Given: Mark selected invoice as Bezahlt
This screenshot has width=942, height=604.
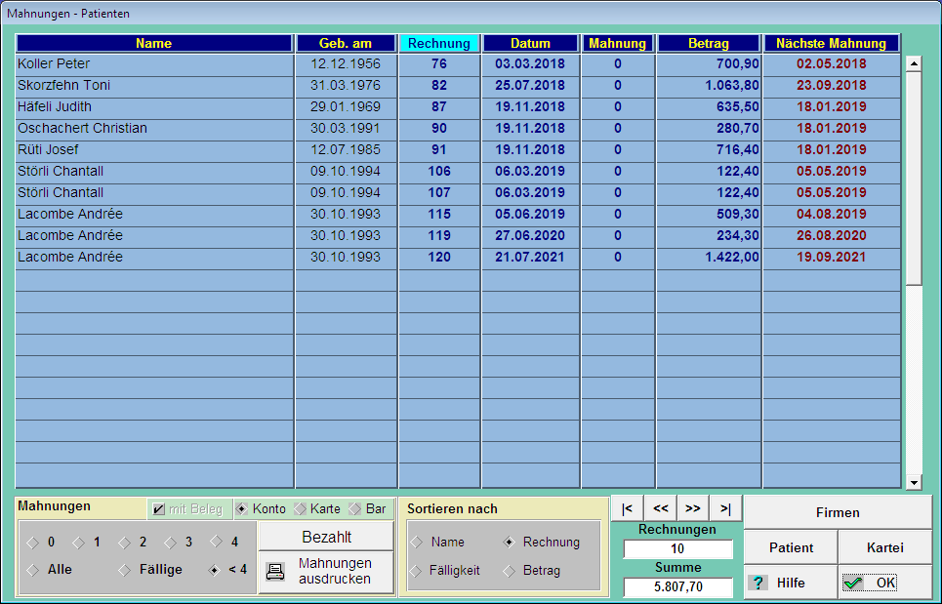Looking at the screenshot, I should pyautogui.click(x=326, y=537).
